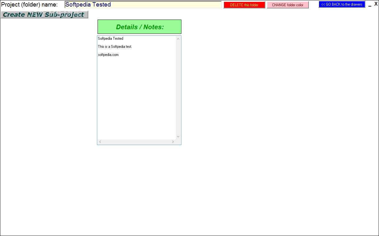Go back to the drawers
This screenshot has height=236, width=379.
[x=342, y=4]
